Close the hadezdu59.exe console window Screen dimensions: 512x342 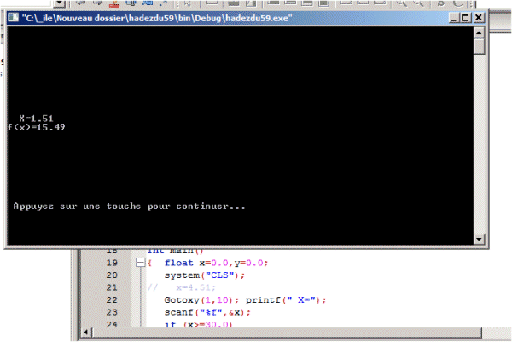478,17
